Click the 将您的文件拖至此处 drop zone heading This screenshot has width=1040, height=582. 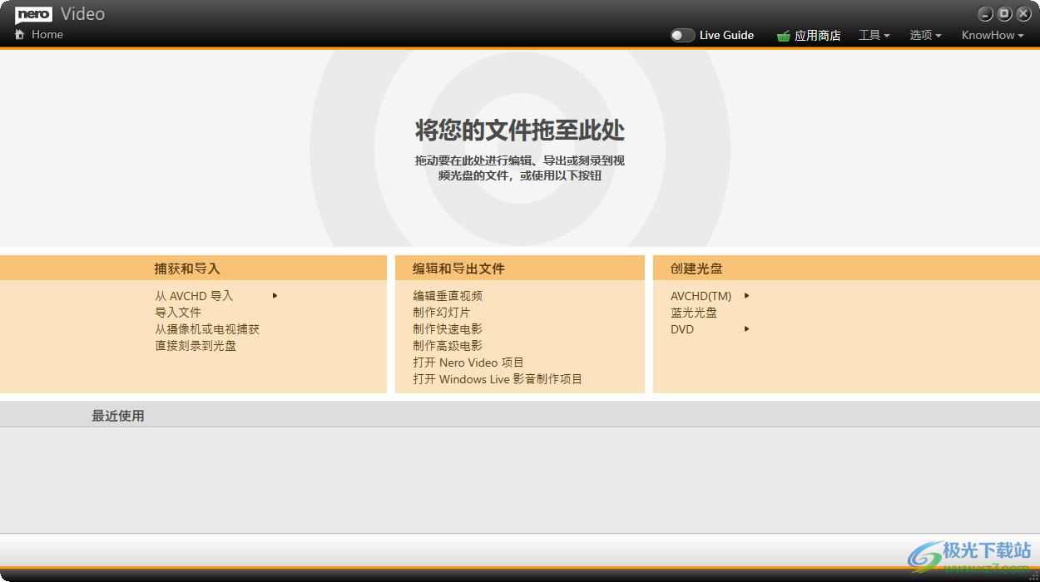point(520,131)
